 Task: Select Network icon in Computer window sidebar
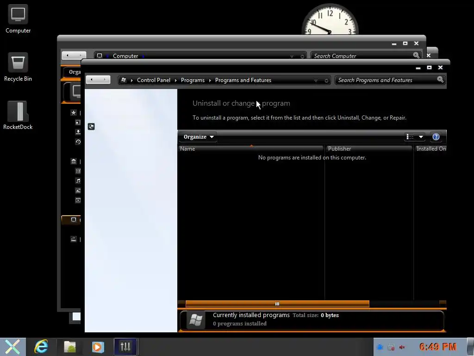(x=74, y=239)
